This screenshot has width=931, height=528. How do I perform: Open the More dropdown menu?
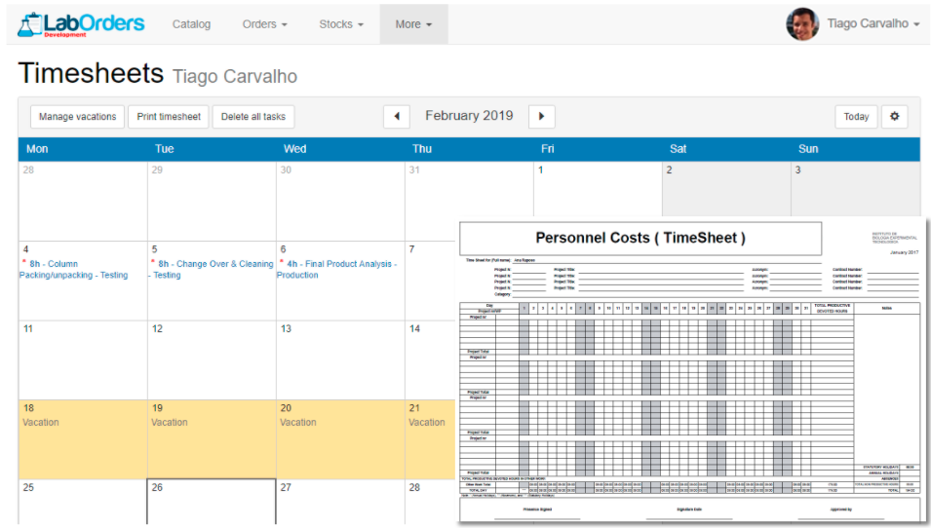[413, 24]
